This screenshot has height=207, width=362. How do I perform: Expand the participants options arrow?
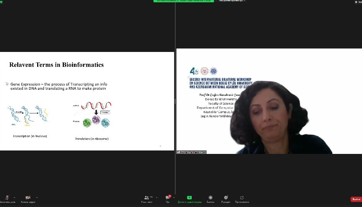click(x=157, y=197)
